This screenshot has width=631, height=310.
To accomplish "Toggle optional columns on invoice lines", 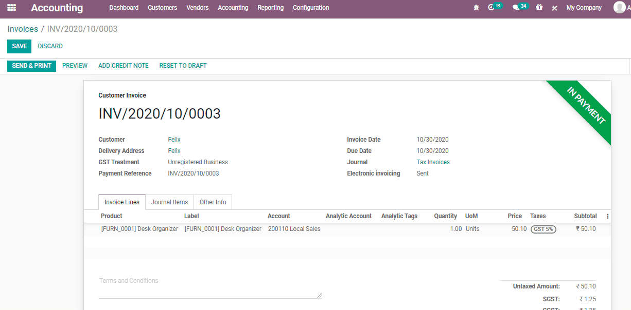I will pos(607,216).
